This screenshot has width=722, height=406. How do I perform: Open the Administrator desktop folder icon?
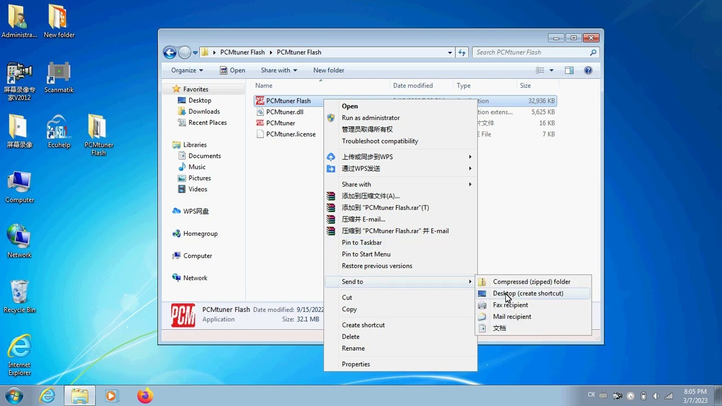click(19, 21)
